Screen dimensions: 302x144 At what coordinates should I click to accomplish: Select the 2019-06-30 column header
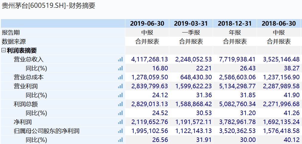click(147, 24)
